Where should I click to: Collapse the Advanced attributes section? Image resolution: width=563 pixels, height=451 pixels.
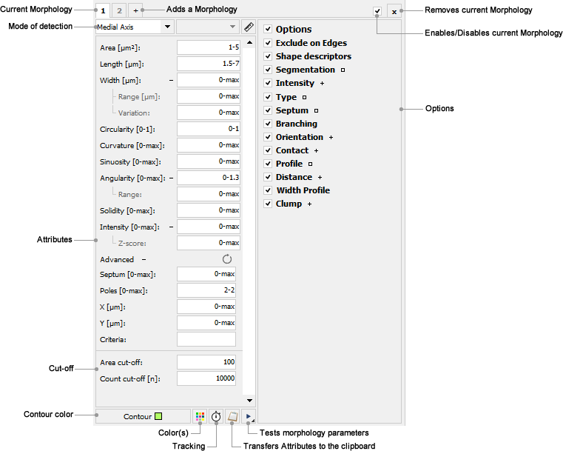pos(144,260)
